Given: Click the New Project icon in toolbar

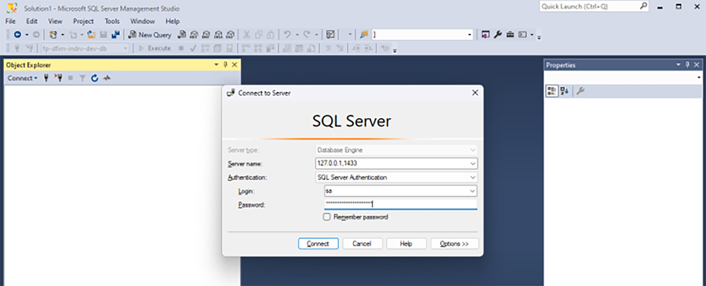Looking at the screenshot, I should tap(53, 35).
